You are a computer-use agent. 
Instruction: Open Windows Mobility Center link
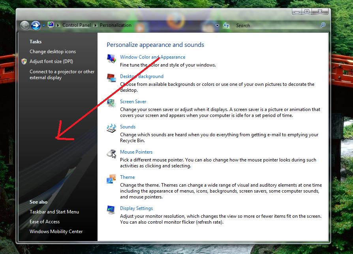(56, 232)
